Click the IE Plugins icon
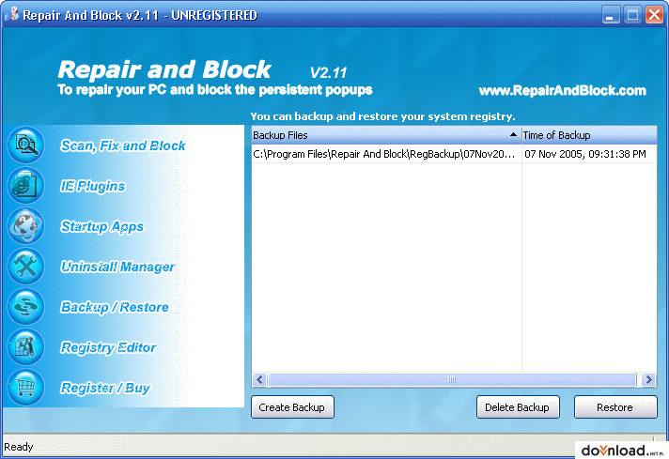The height and width of the screenshot is (459, 669). 26,186
